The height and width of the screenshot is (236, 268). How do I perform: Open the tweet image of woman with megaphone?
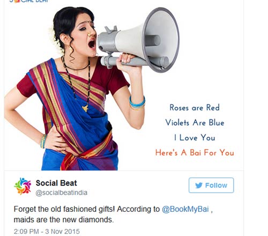pos(124,86)
